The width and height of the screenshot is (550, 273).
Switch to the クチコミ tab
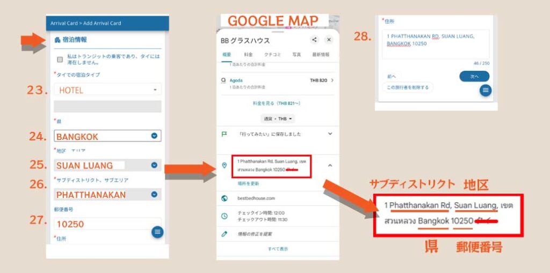pos(271,55)
